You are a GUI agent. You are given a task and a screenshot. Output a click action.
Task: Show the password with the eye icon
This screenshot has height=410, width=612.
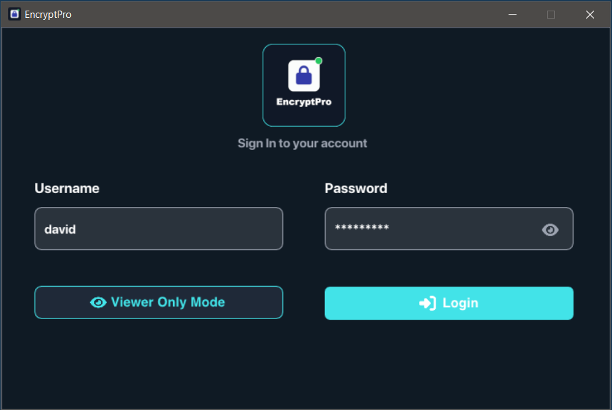(x=550, y=230)
